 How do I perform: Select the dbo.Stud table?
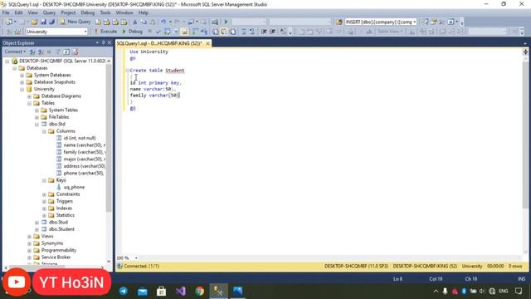tap(58, 223)
